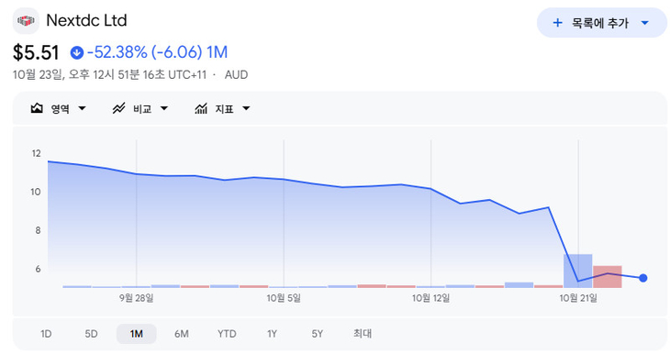Select the 1M time range tab
The width and height of the screenshot is (670, 354).
click(137, 334)
